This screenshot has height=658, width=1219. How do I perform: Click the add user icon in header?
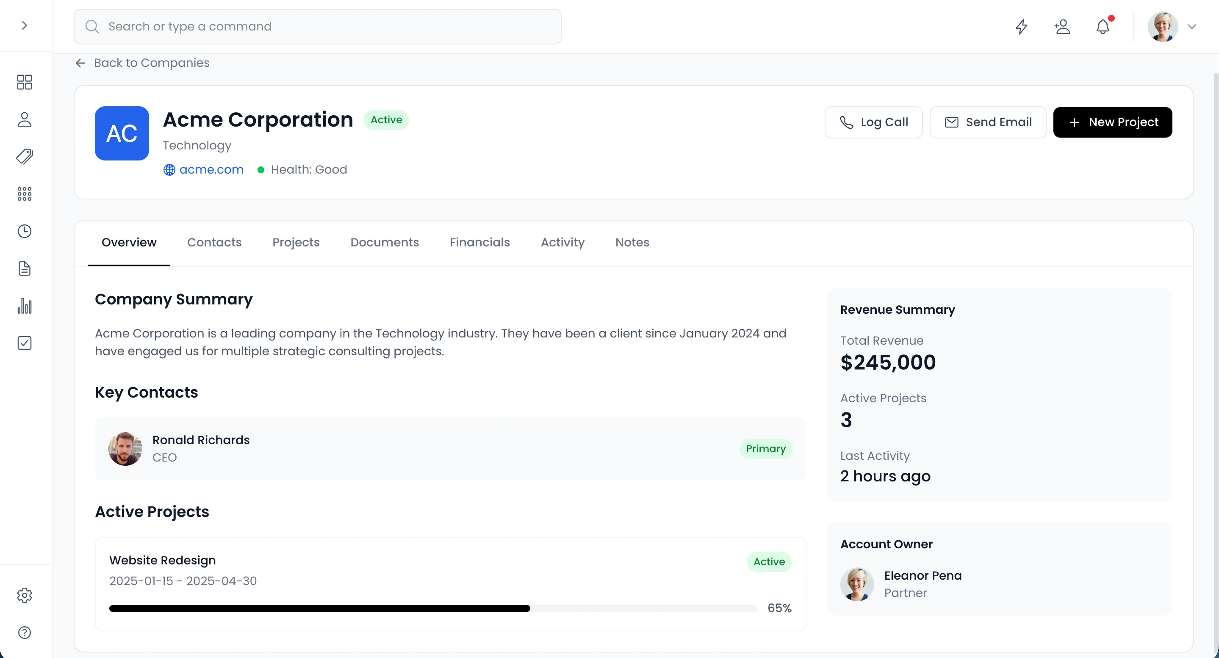point(1062,27)
